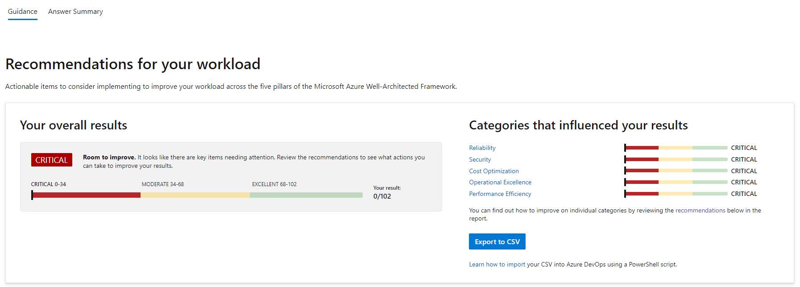Click the yellow moderate segment of overall score bar
The width and height of the screenshot is (800, 287).
point(195,195)
